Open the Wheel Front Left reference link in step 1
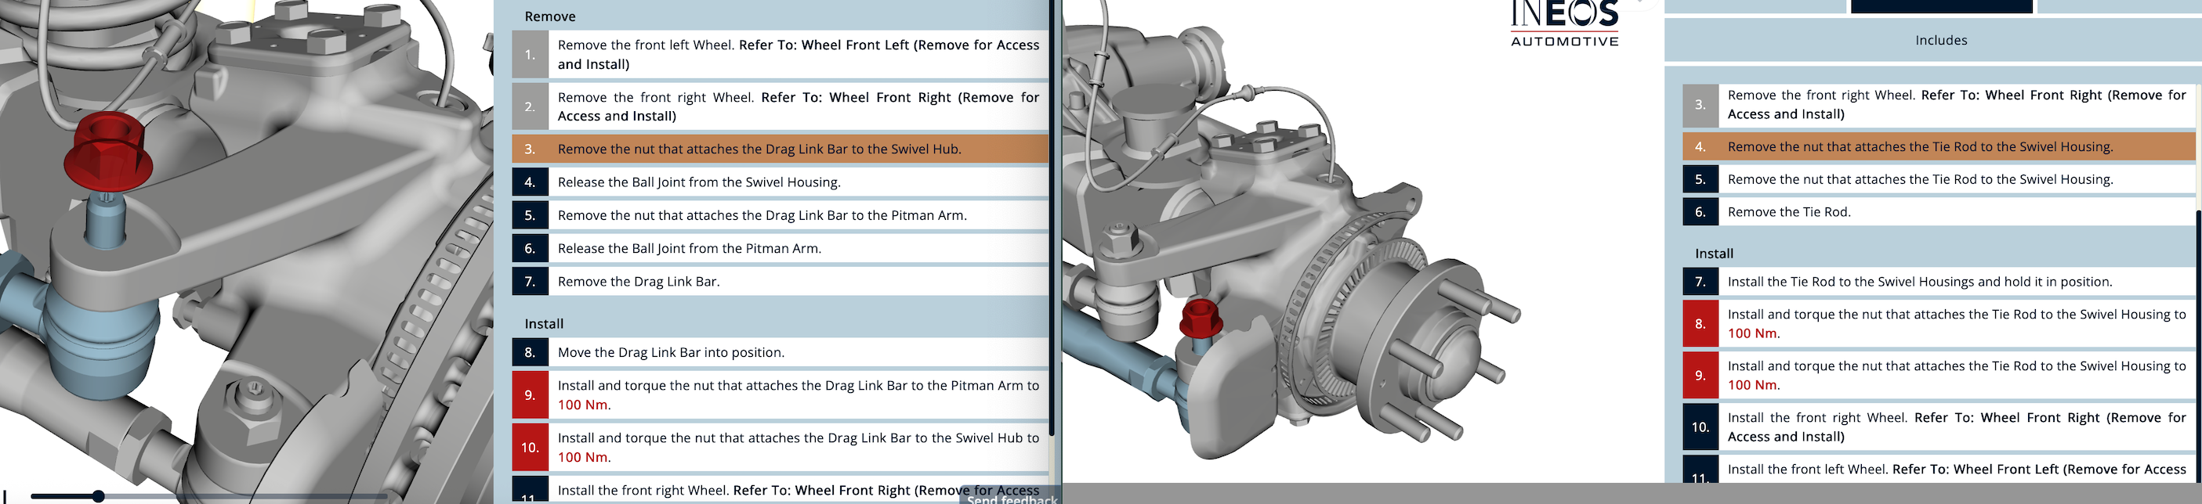Viewport: 2202px width, 504px height. (889, 45)
